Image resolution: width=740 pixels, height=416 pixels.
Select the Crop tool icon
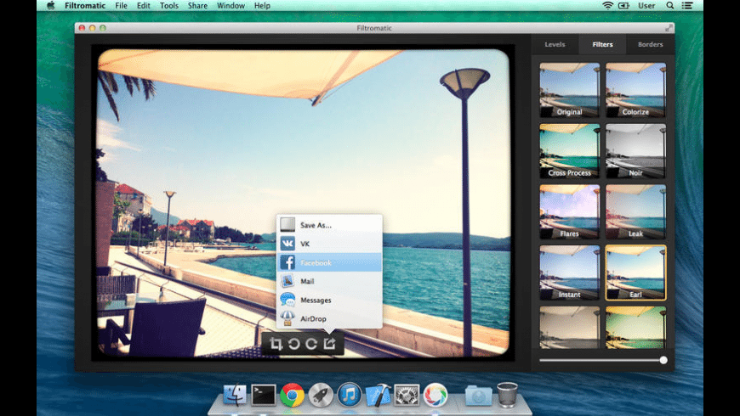point(276,344)
